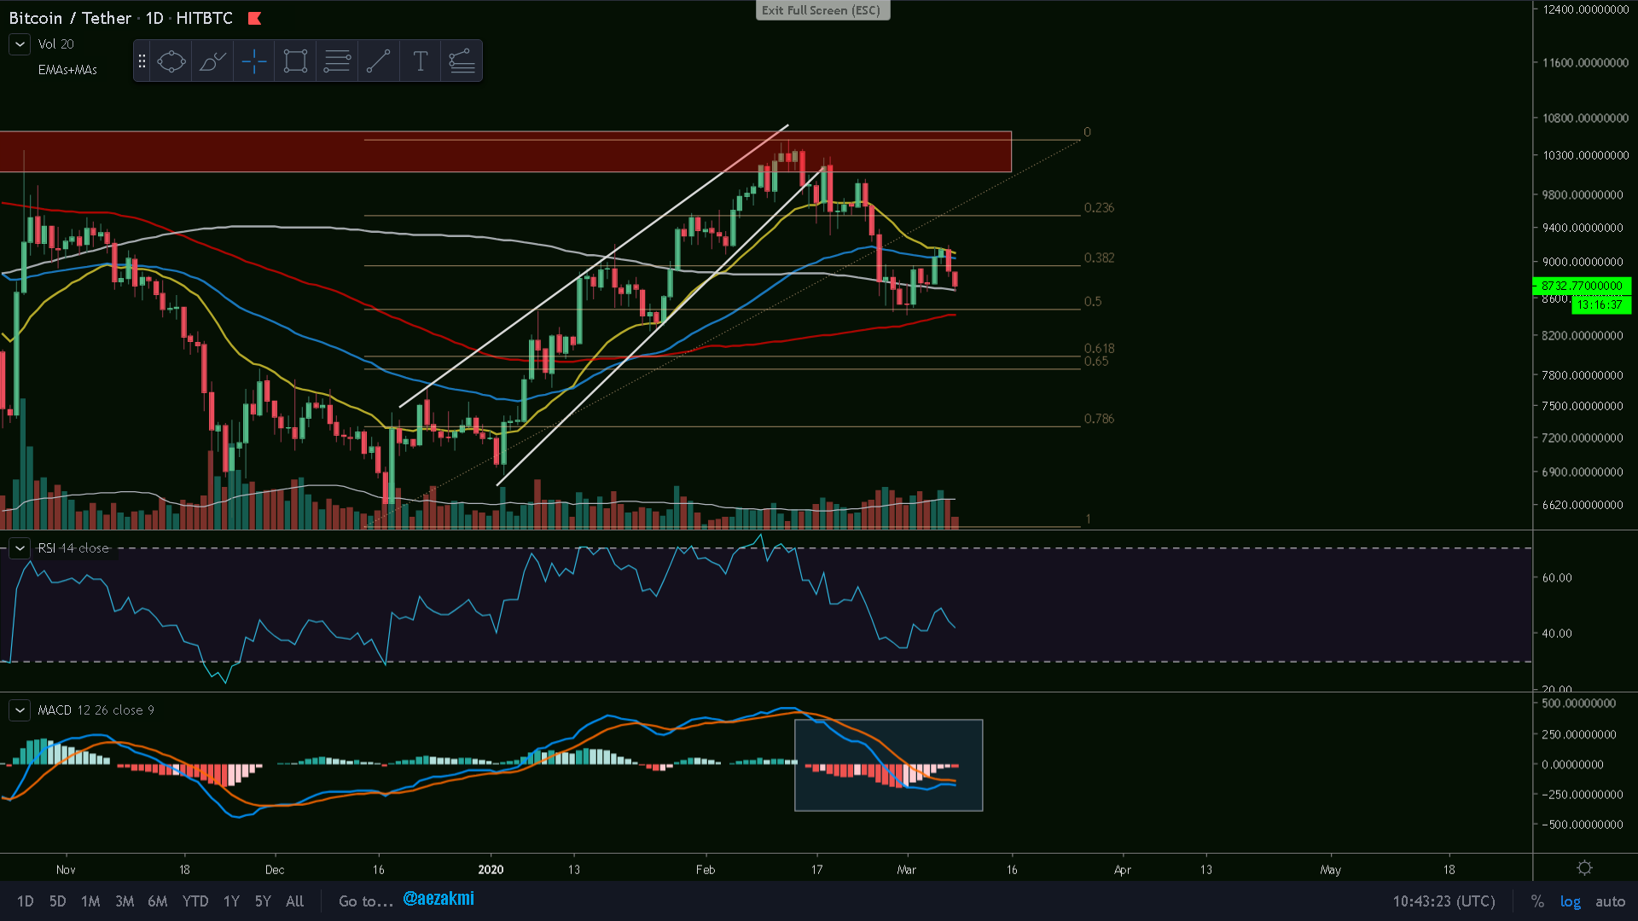Select the trend line tool

pos(379,61)
